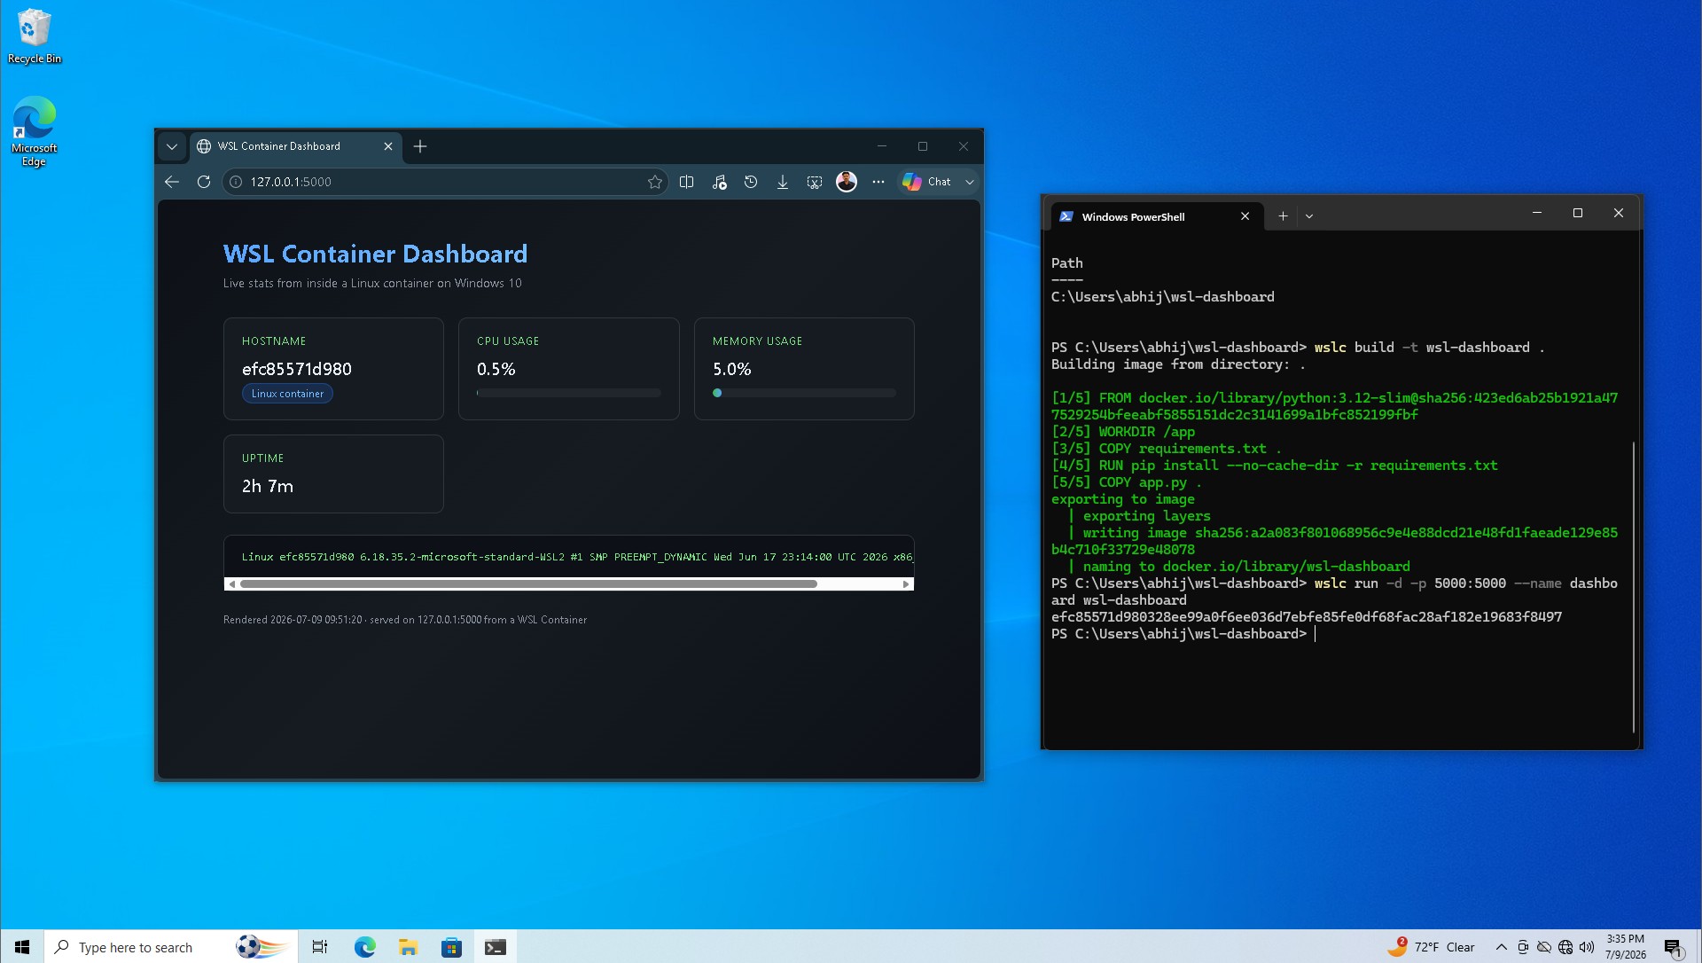
Task: Click the scrollbar right arrow under kernel info
Action: [x=906, y=583]
